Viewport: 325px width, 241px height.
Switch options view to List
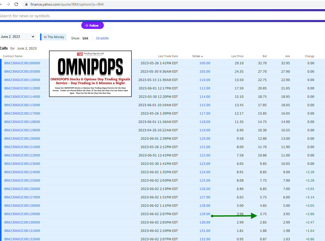[85, 38]
